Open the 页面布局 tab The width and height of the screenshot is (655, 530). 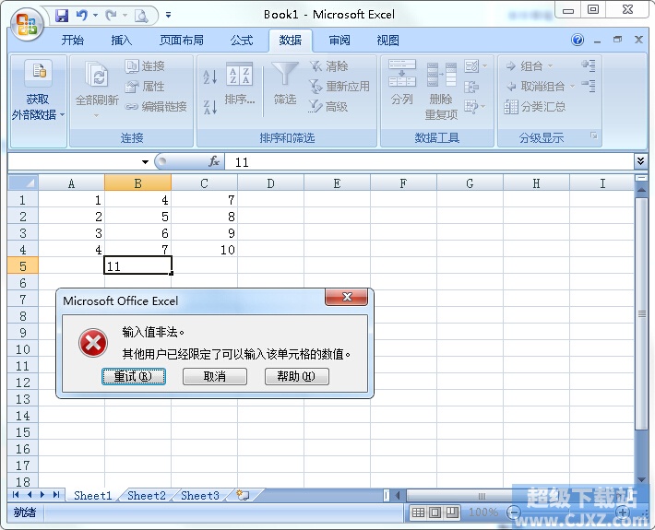pyautogui.click(x=182, y=40)
